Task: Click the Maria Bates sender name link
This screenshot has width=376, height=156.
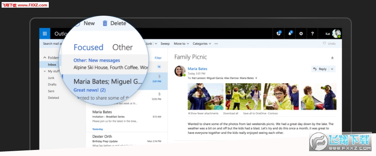Action: click(197, 69)
